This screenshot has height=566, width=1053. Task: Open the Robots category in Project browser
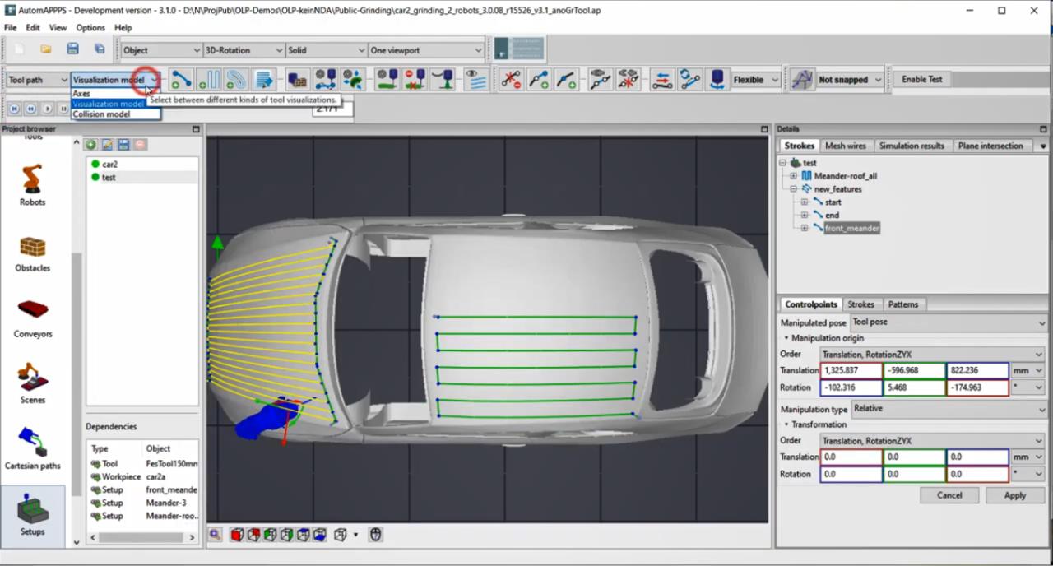(x=32, y=185)
